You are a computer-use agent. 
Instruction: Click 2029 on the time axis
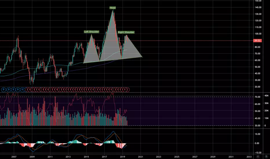213,157
